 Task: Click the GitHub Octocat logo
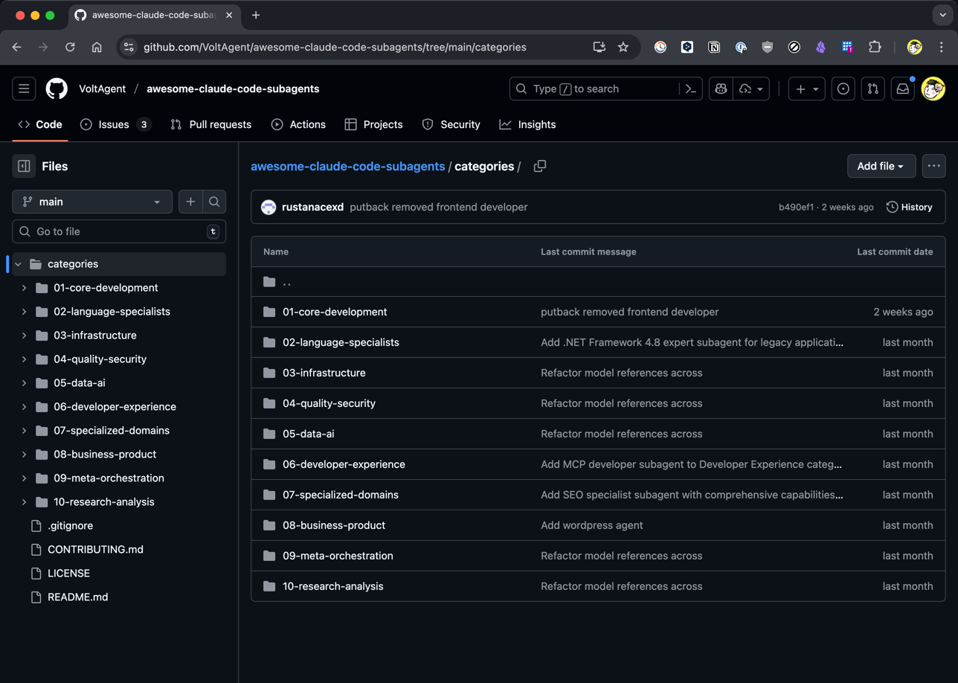coord(57,89)
